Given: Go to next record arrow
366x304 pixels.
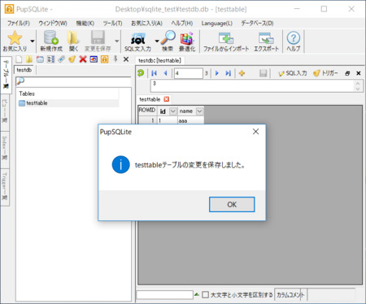Looking at the screenshot, I should coord(217,73).
